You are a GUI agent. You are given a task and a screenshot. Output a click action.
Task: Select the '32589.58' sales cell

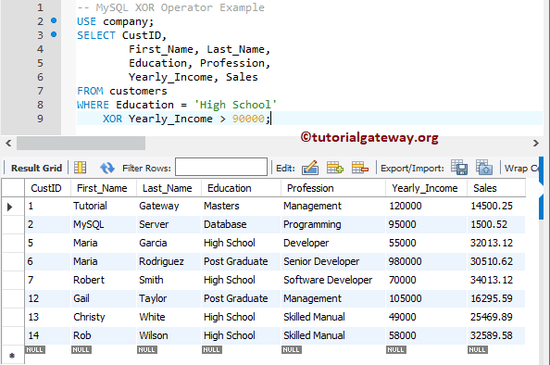point(496,336)
